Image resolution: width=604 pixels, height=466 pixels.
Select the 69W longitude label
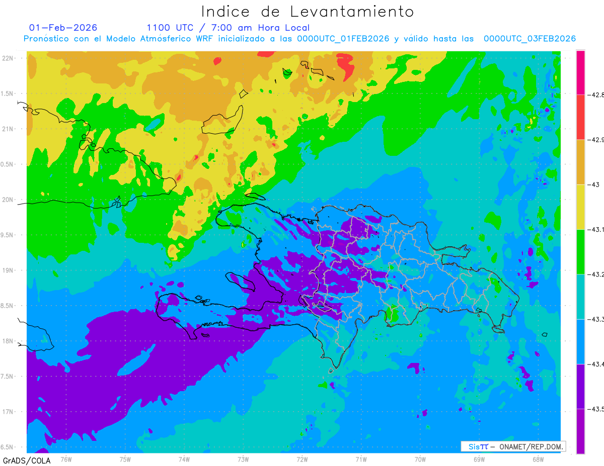pos(479,459)
